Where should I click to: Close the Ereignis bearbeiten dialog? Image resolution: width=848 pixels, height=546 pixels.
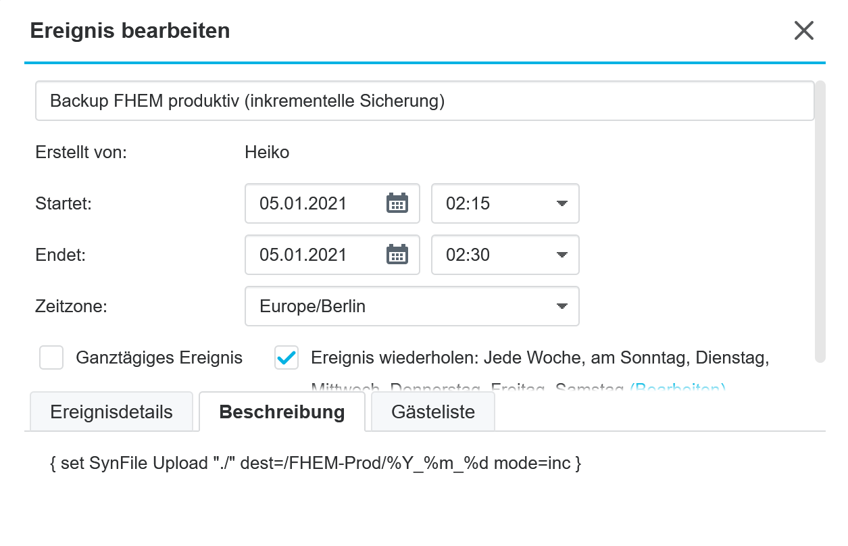pyautogui.click(x=803, y=30)
